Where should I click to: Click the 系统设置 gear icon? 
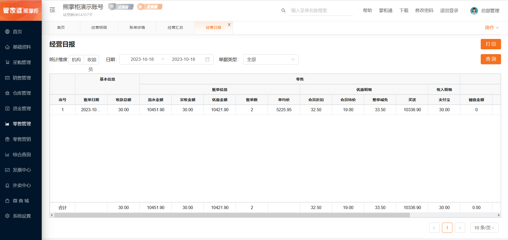(7, 216)
